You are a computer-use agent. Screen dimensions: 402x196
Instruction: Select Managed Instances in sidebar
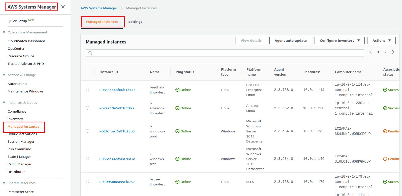pyautogui.click(x=23, y=126)
